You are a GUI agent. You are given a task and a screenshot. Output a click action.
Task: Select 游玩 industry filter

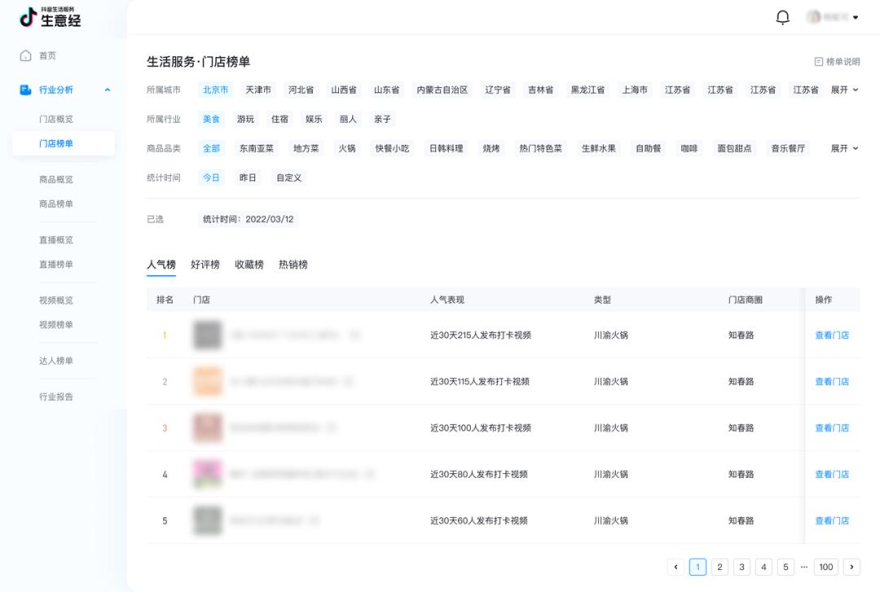(x=245, y=119)
